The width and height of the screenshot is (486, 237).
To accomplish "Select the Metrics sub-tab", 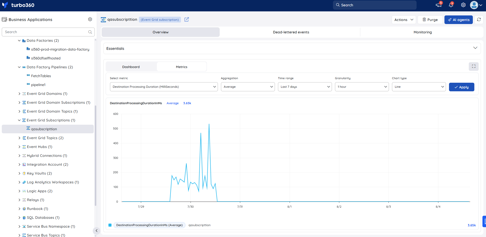I will pos(182,67).
